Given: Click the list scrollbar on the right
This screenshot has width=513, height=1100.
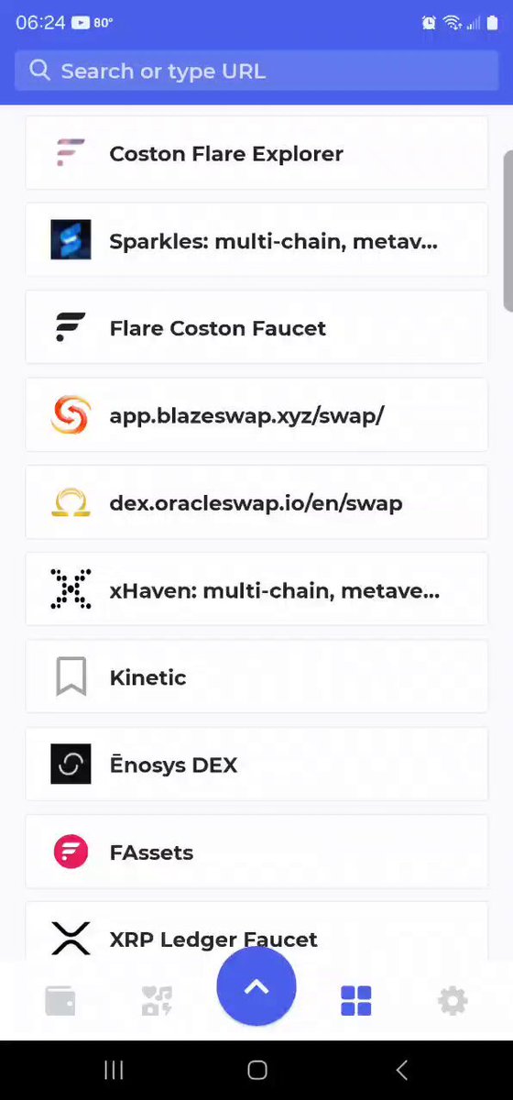Looking at the screenshot, I should pos(508,231).
